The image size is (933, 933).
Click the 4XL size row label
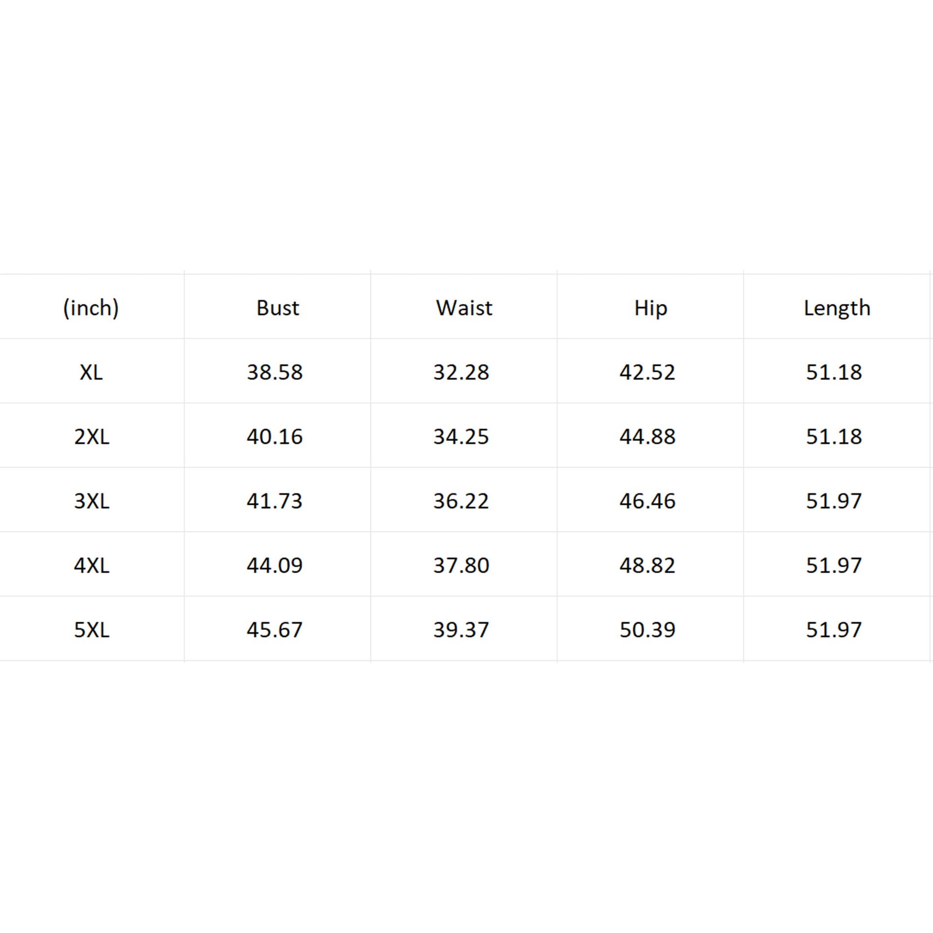coord(92,565)
